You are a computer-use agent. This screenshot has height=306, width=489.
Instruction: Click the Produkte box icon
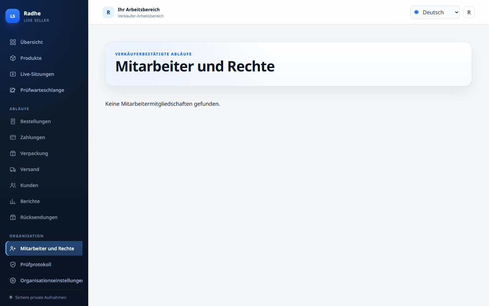point(13,58)
